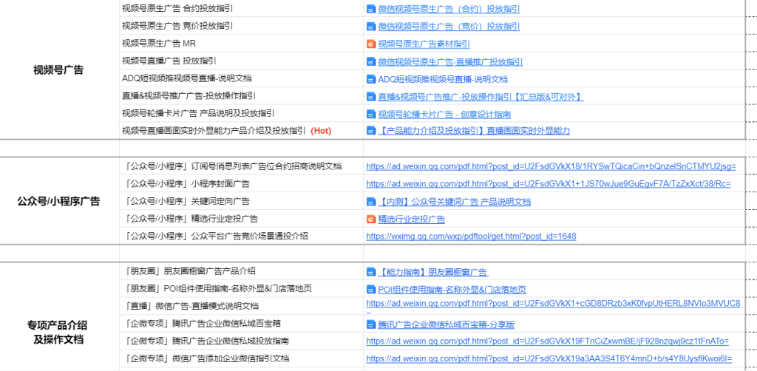
Task: Click the document icon before 【能力指南】朋友圈橱窗广告
Action: 371,272
